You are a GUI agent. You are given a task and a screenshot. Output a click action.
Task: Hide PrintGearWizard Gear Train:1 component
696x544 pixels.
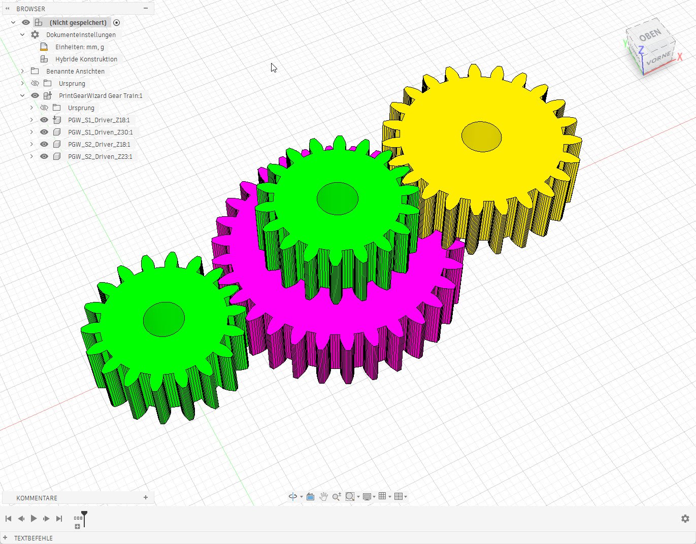coord(35,95)
